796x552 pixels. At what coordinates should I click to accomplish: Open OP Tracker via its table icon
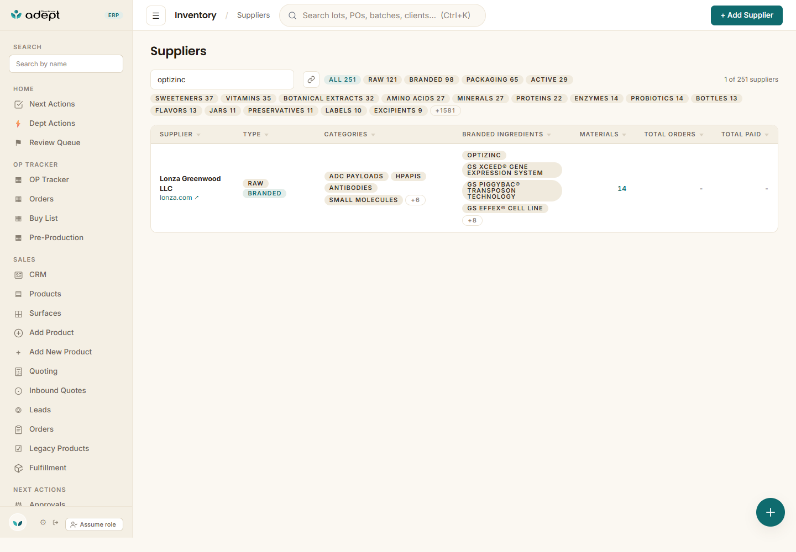click(18, 180)
